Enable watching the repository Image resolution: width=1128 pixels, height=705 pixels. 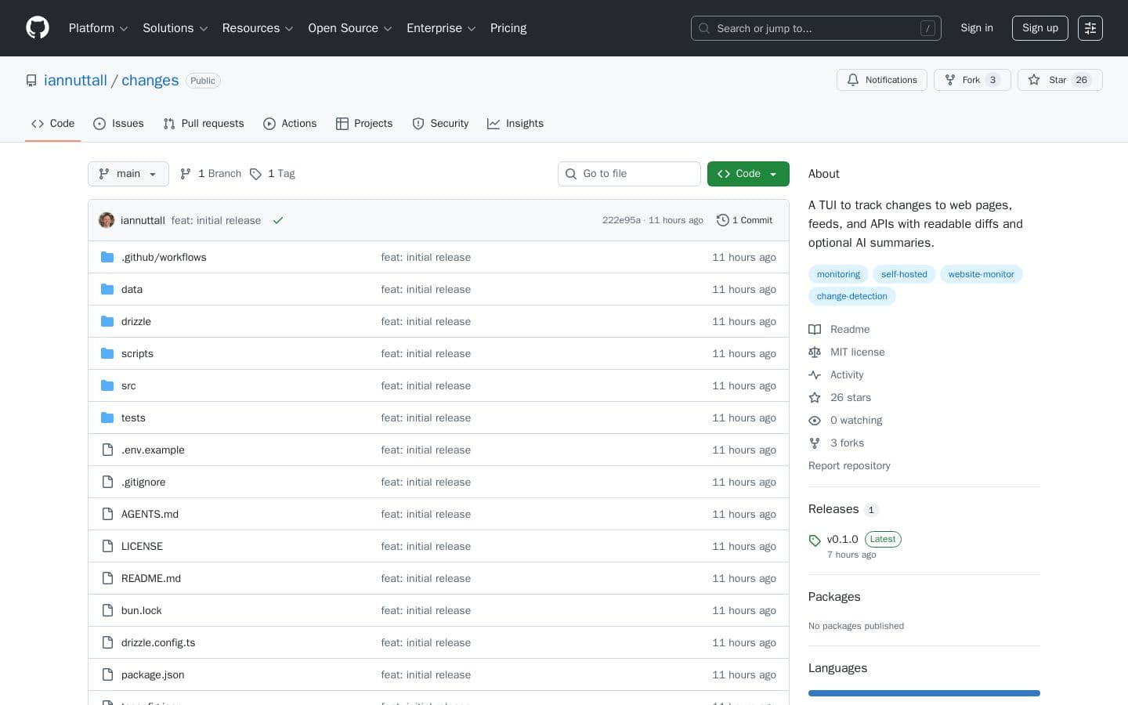(x=856, y=421)
